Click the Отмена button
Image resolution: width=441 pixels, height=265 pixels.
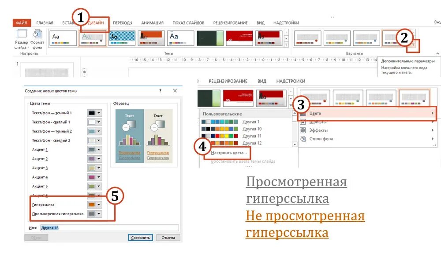tap(168, 237)
